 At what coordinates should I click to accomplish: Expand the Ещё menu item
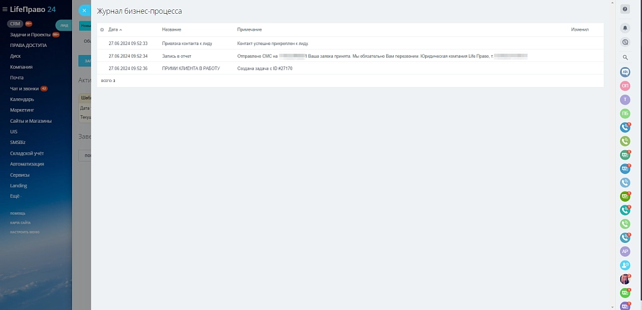[x=16, y=196]
